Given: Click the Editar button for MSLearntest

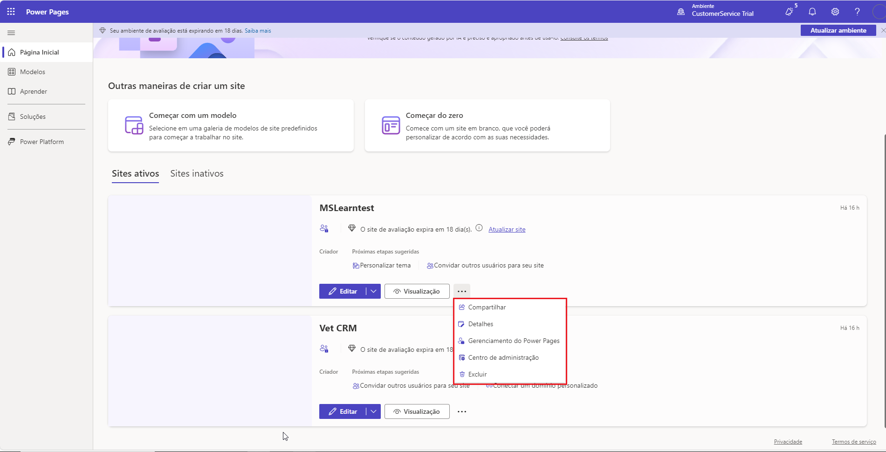Looking at the screenshot, I should (343, 291).
